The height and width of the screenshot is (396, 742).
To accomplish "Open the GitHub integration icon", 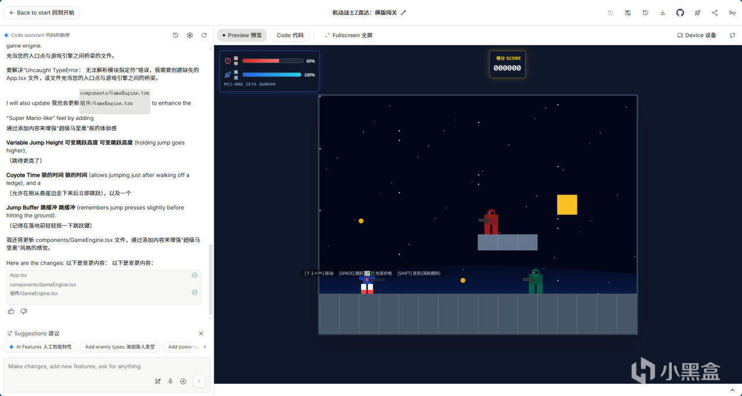I will [680, 13].
